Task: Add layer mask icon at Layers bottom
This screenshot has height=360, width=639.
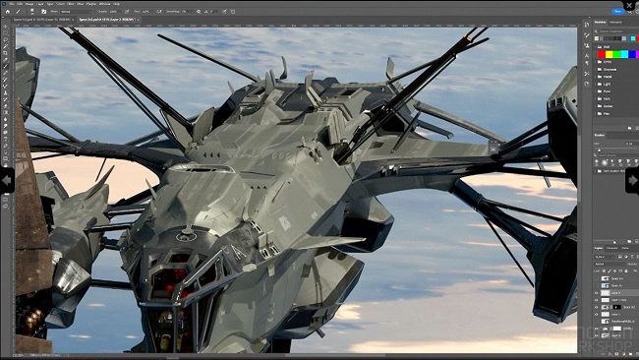Action: point(617,354)
